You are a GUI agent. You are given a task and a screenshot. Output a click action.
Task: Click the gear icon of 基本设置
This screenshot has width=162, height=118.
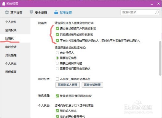7,12
